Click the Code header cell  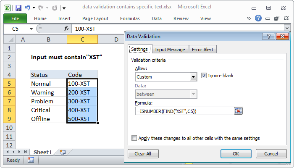[82, 75]
